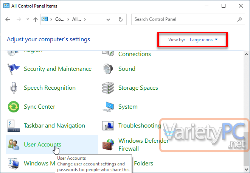Open the View by Large icons dropdown
Viewport: 250px width, 173px height.
click(203, 40)
